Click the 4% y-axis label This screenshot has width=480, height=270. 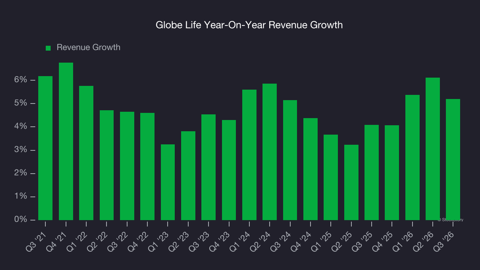click(x=21, y=126)
